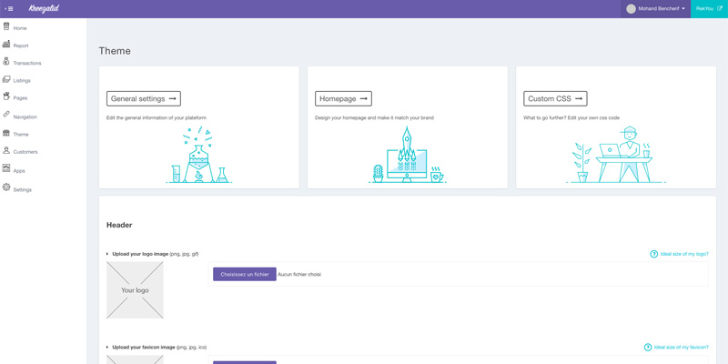Click the Home sidebar icon
This screenshot has height=364, width=728.
[6, 26]
